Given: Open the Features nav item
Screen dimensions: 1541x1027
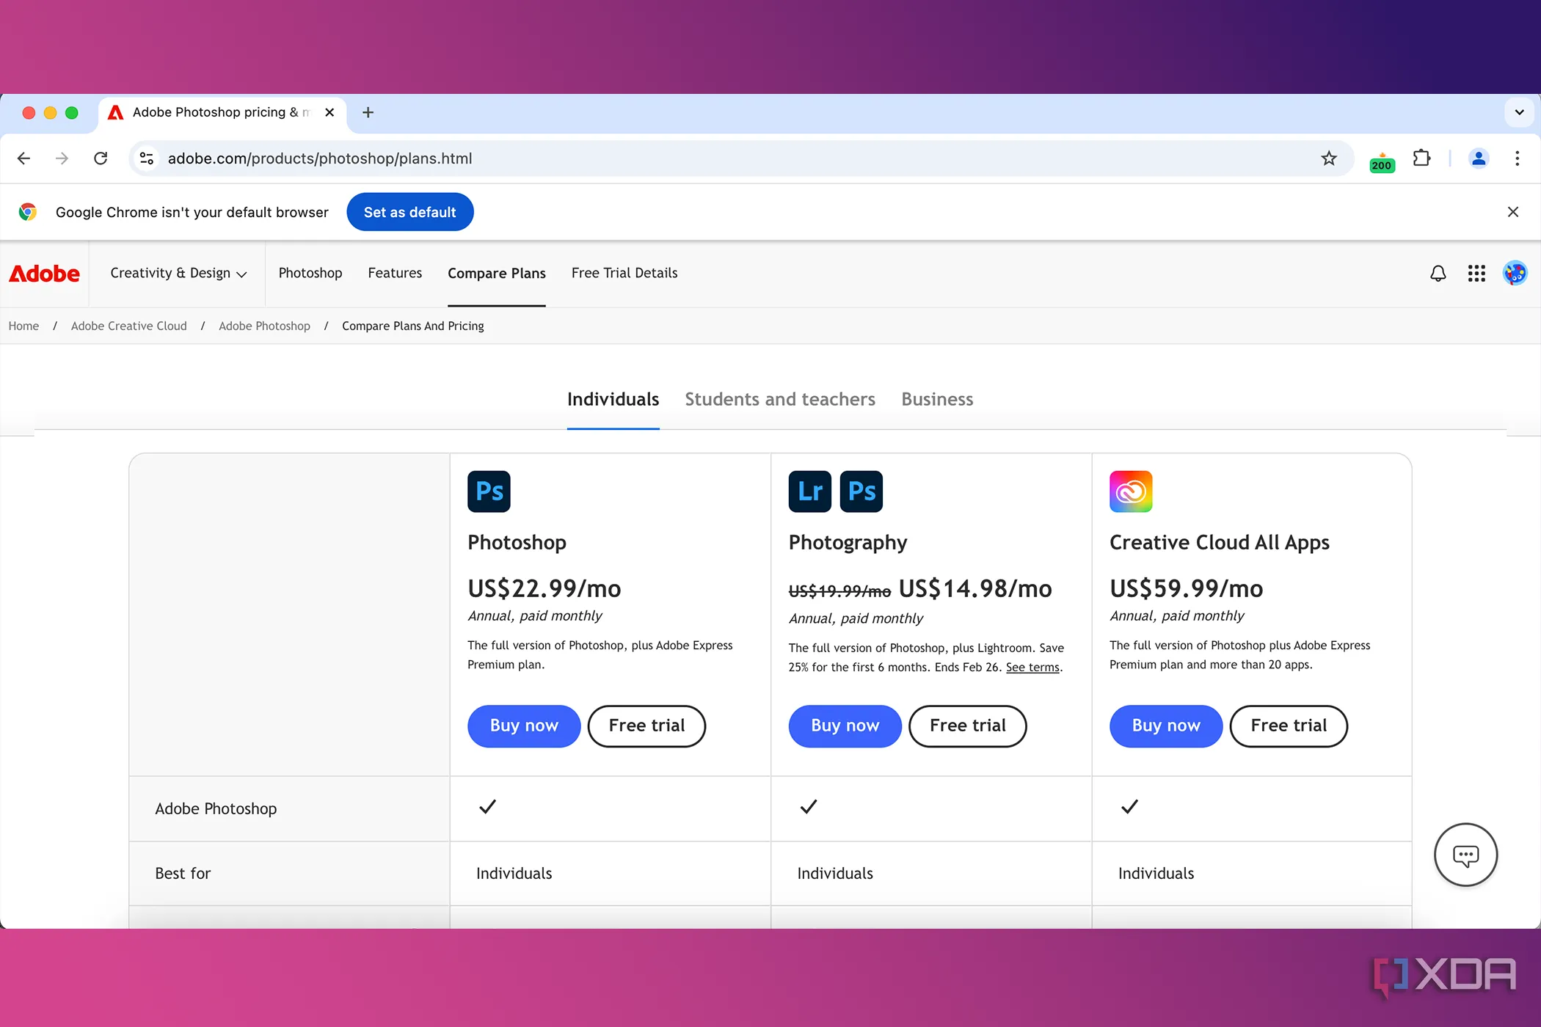Looking at the screenshot, I should click(x=395, y=273).
